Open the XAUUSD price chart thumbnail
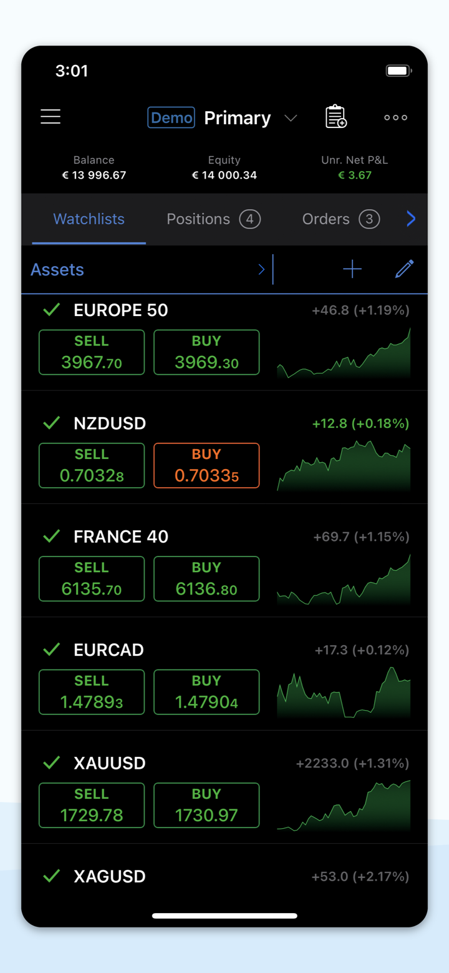This screenshot has height=973, width=449. (344, 806)
